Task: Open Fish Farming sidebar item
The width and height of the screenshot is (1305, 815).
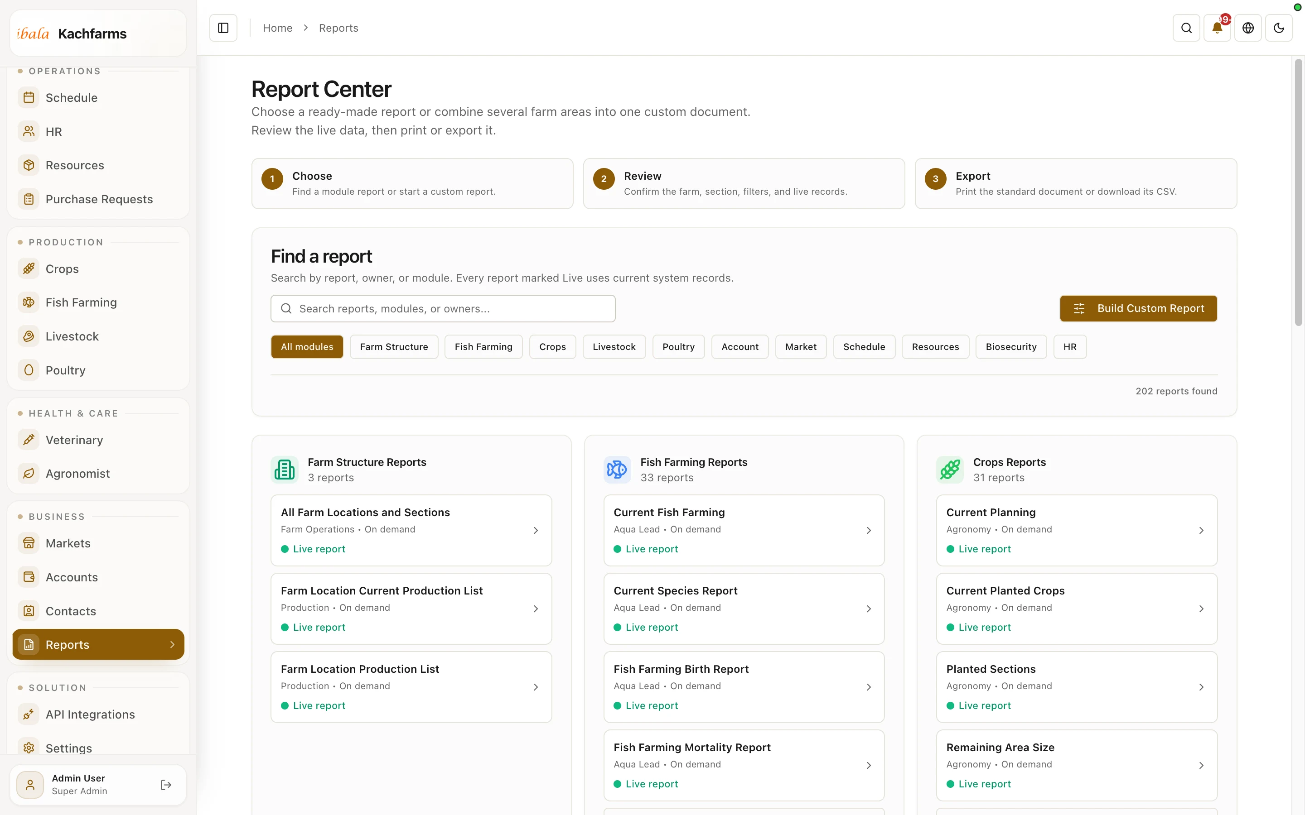Action: point(98,302)
